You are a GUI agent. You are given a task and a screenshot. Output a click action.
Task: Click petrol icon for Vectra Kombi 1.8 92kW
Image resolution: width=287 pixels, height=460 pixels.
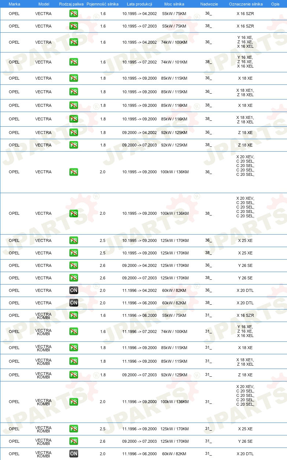pos(73,375)
